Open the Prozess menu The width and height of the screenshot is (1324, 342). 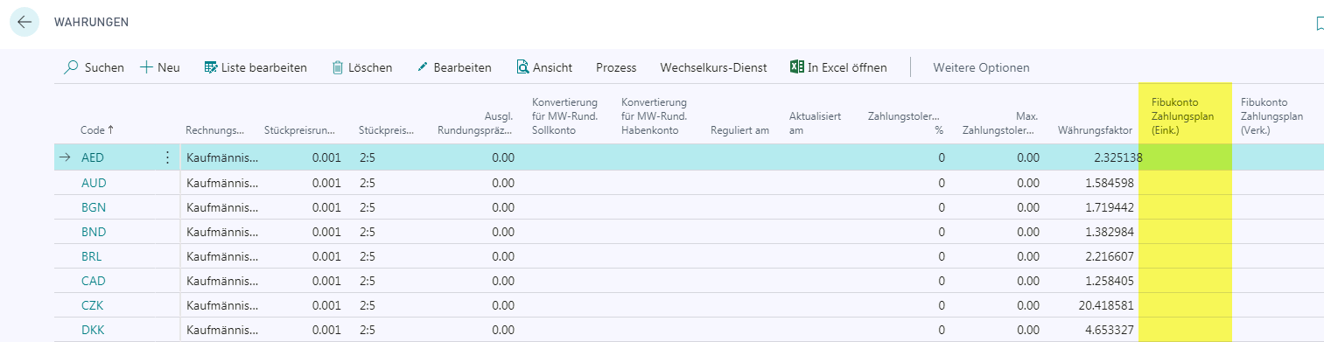click(616, 67)
